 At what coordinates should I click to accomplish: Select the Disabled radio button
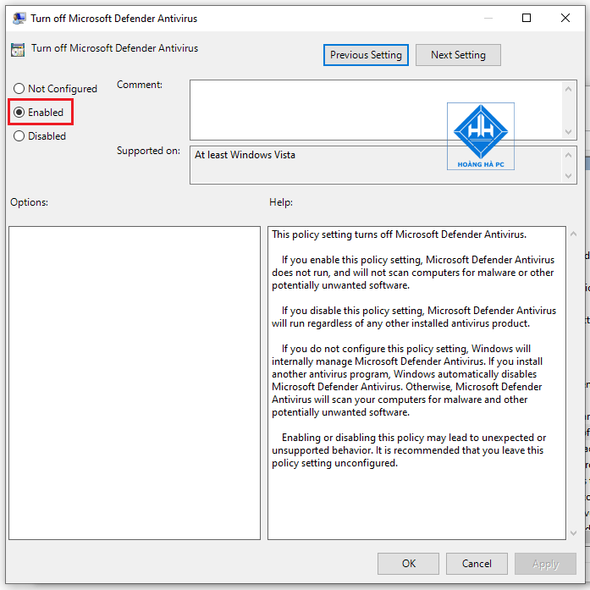pyautogui.click(x=19, y=136)
